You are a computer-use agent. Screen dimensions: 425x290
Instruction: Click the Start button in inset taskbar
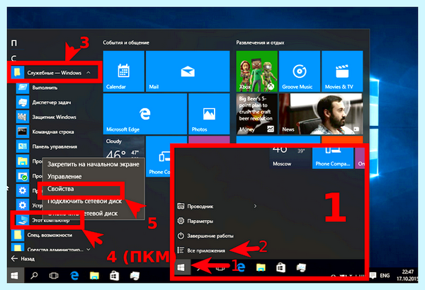coord(181,267)
